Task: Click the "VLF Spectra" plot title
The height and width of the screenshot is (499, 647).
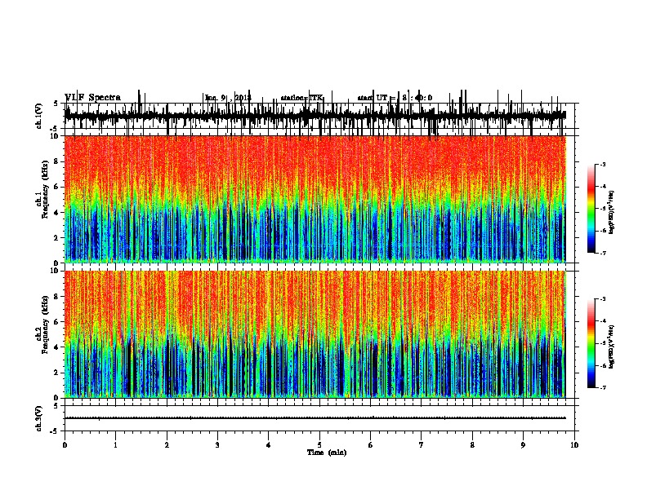Action: point(93,98)
